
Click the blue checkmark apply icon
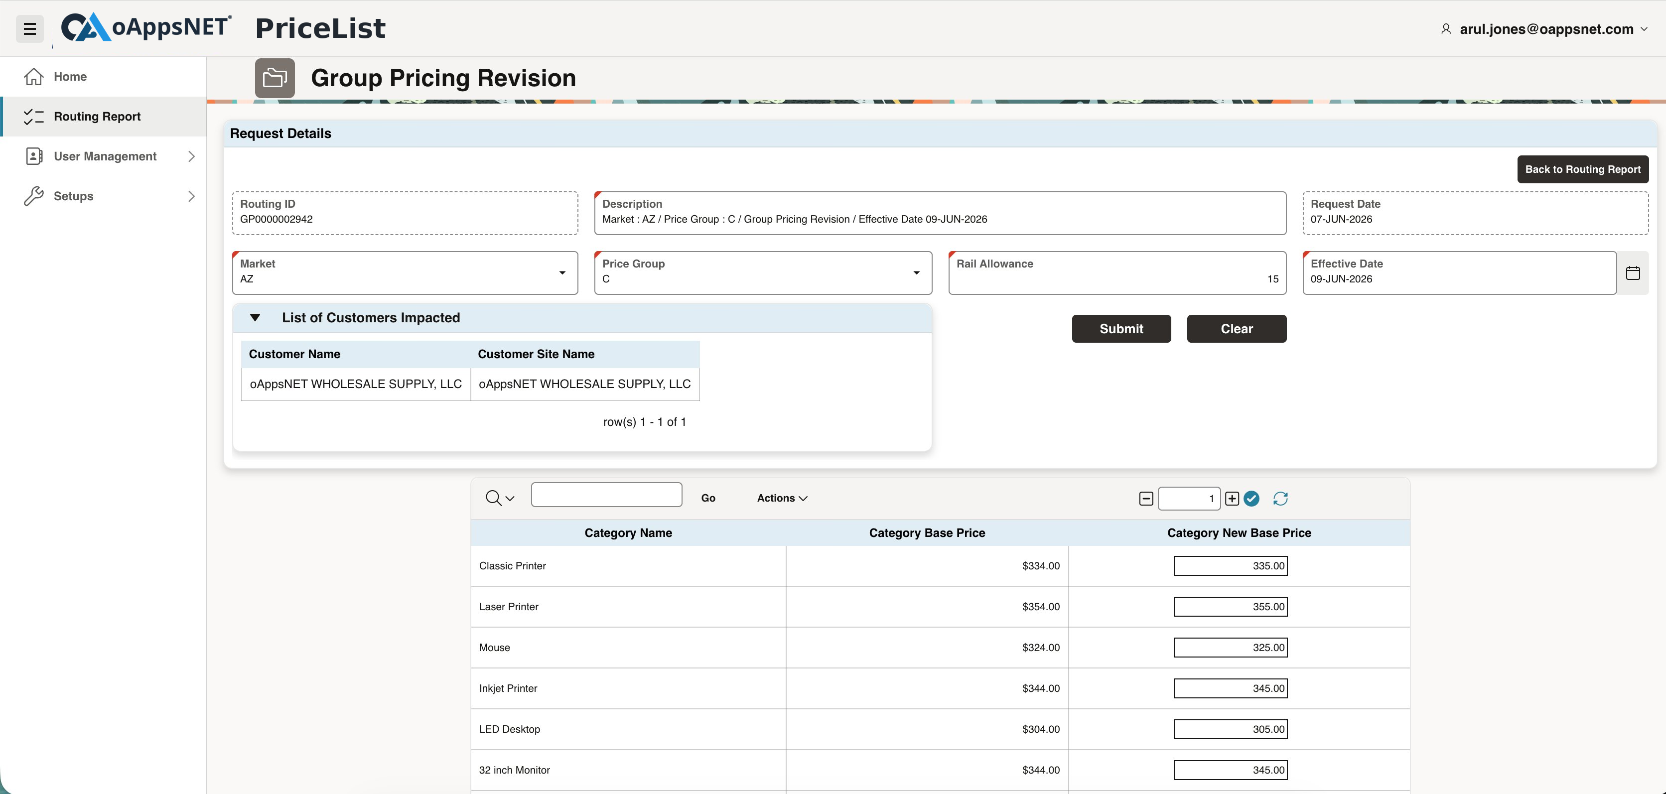pyautogui.click(x=1251, y=499)
